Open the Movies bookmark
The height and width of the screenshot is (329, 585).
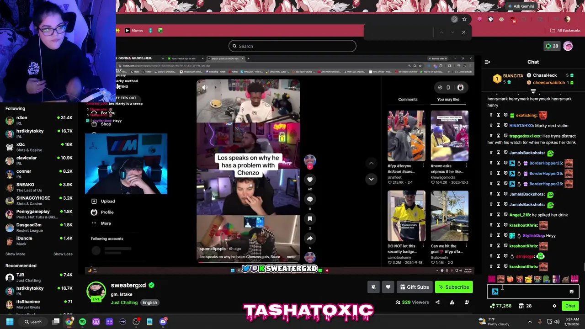134,30
